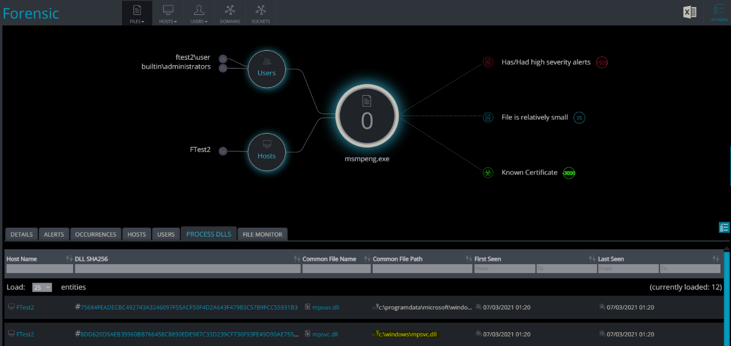Expand the Hosts toolbar dropdown
Screen dimensions: 731x346
[168, 13]
